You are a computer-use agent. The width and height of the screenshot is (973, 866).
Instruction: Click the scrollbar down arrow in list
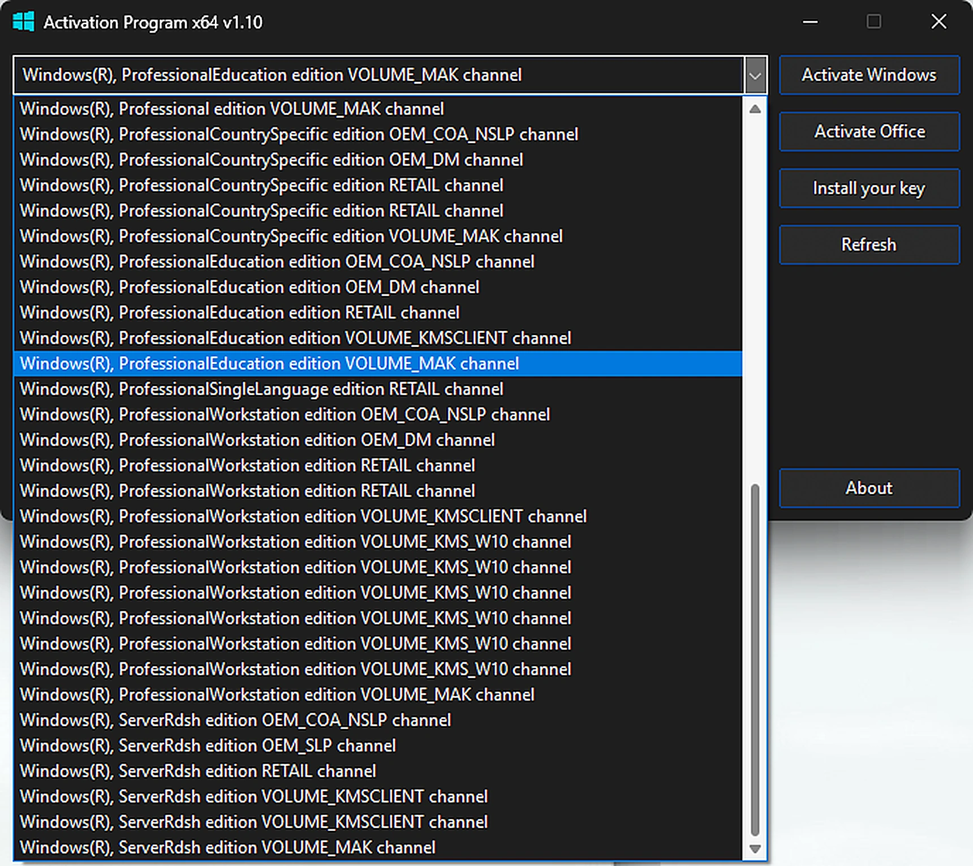coord(755,848)
